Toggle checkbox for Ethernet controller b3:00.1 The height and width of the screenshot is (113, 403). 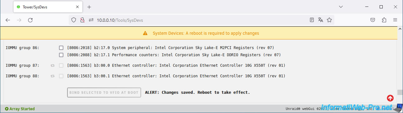click(x=61, y=76)
